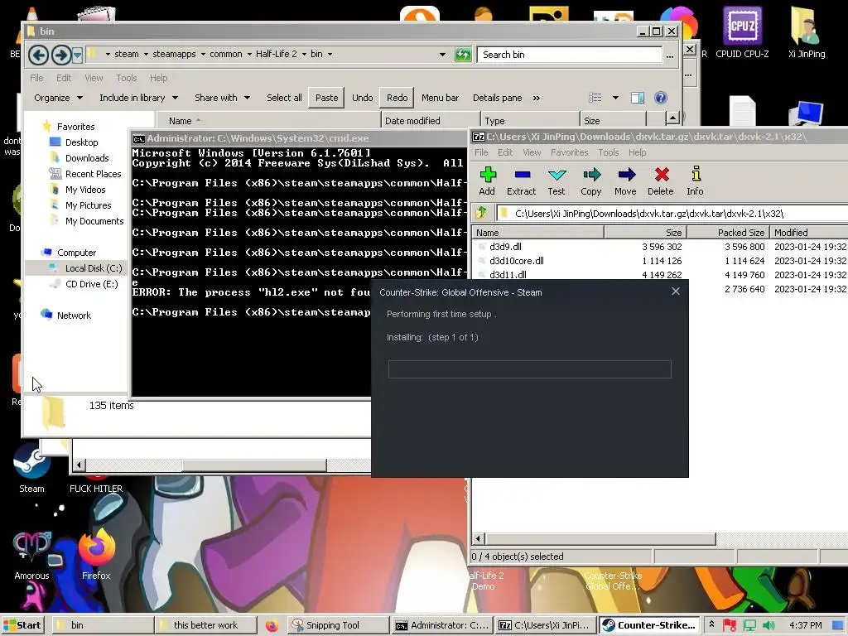Change view with the view icon in Explorer
This screenshot has height=636, width=848.
(x=595, y=98)
